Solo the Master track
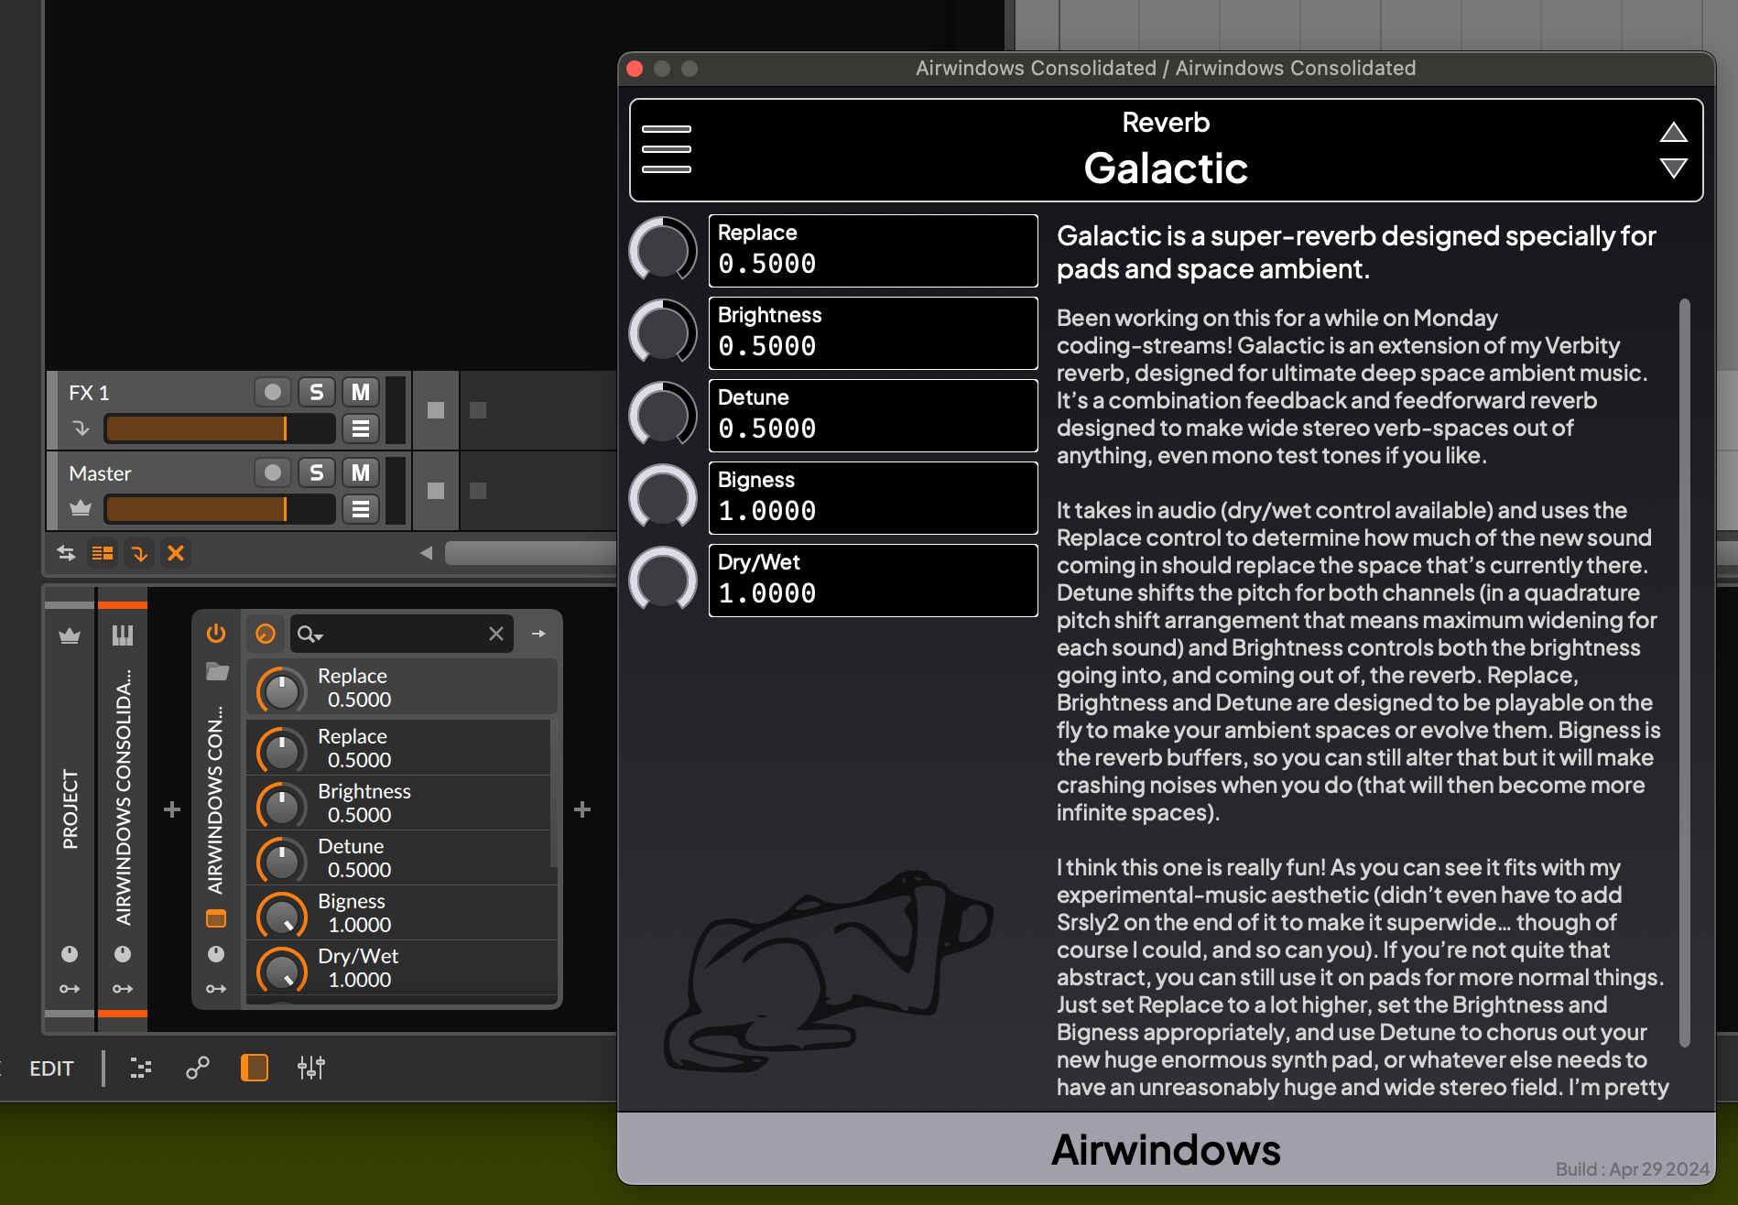The width and height of the screenshot is (1738, 1205). [x=316, y=472]
